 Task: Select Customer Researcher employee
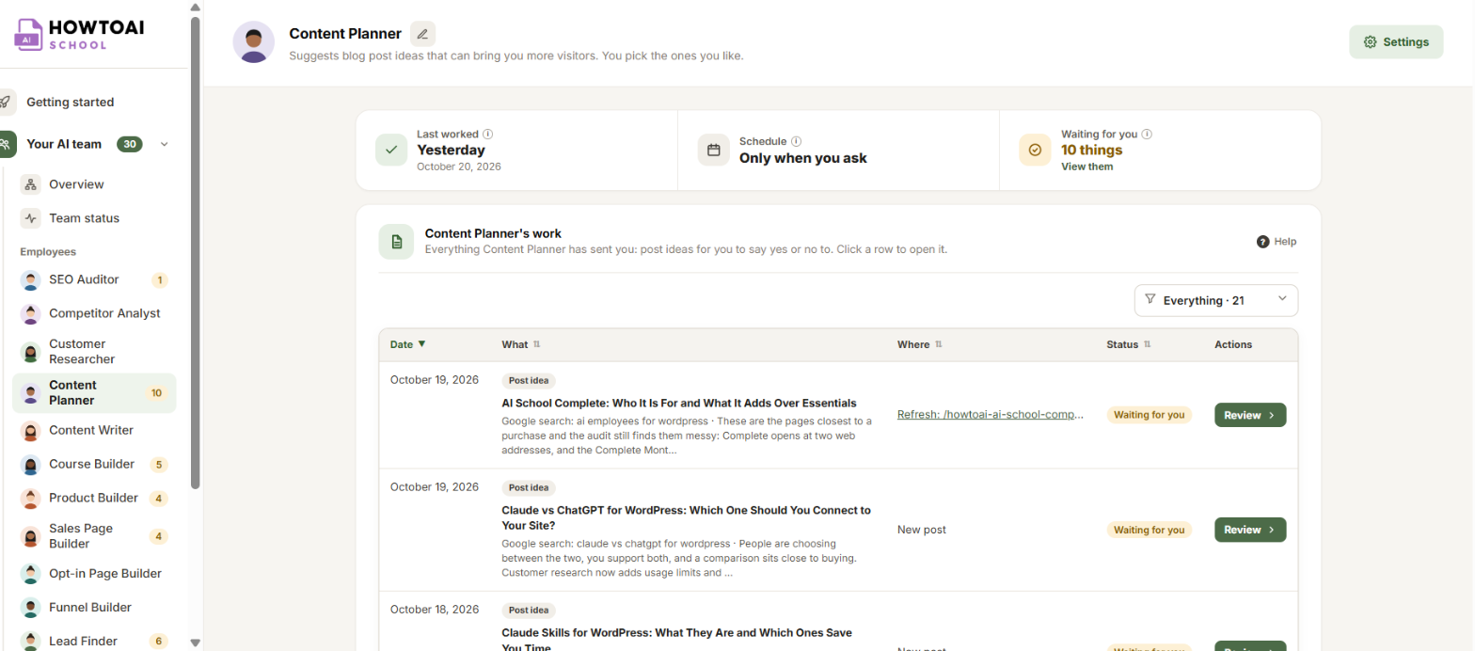(94, 352)
